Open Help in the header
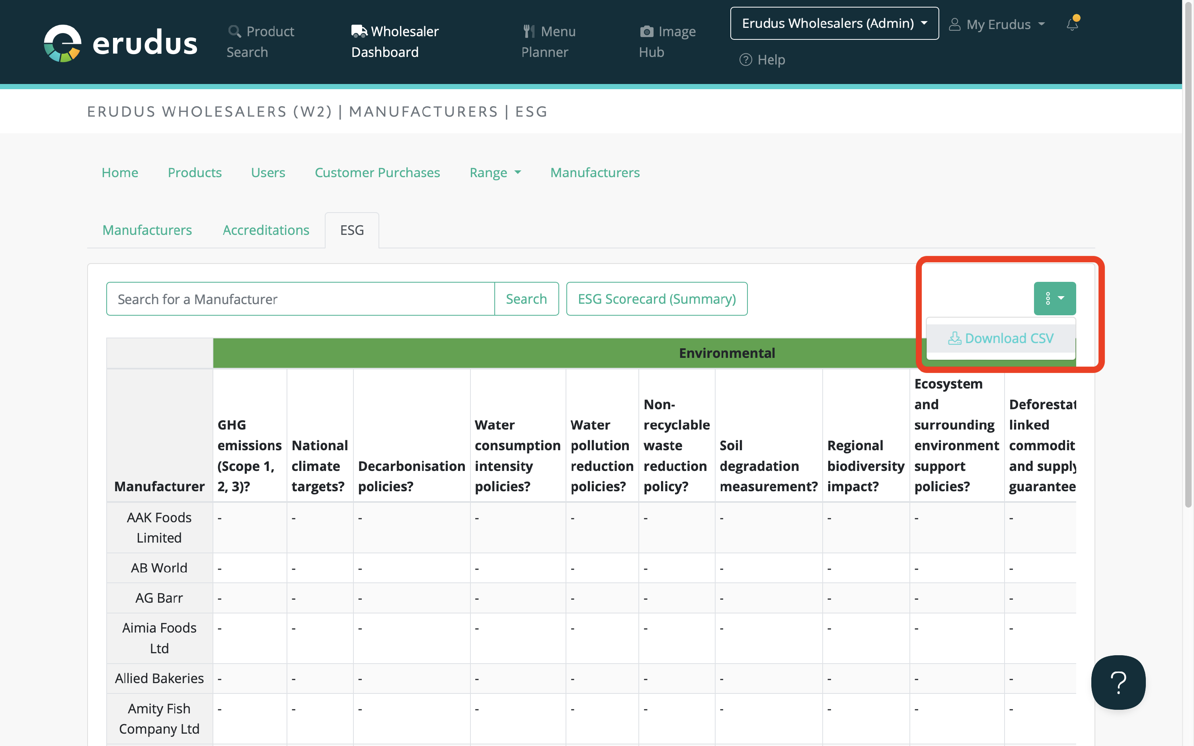This screenshot has width=1194, height=746. (762, 60)
